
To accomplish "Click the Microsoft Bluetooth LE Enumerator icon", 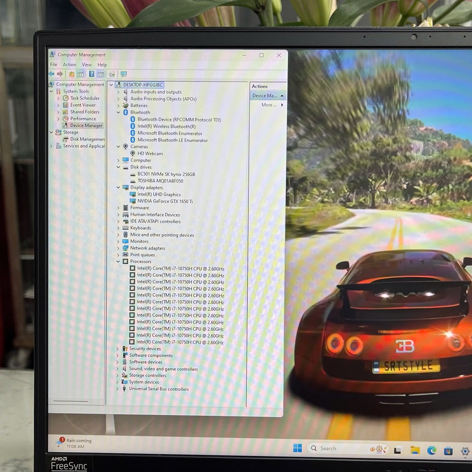I will (133, 140).
